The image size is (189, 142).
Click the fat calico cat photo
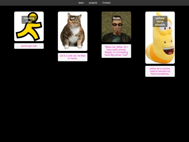click(72, 31)
